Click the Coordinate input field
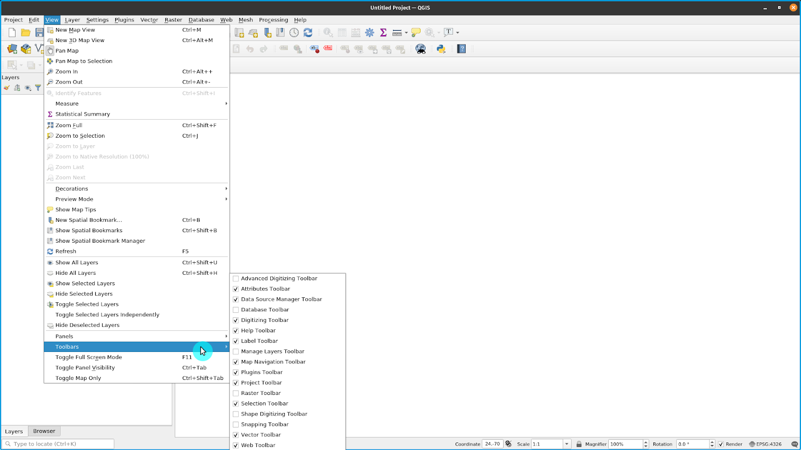 [493, 444]
